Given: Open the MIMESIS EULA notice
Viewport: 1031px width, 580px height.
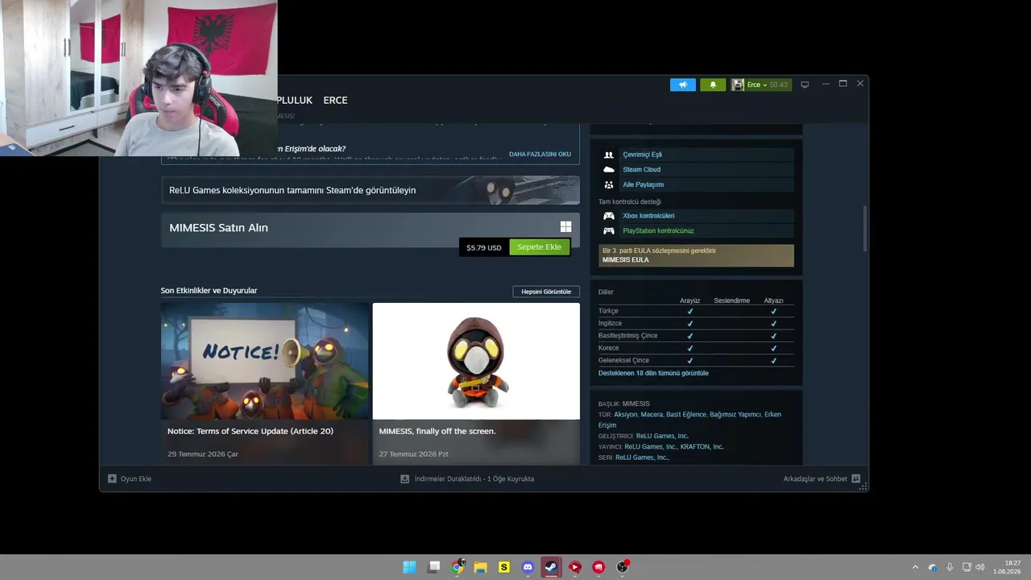Looking at the screenshot, I should pos(696,255).
